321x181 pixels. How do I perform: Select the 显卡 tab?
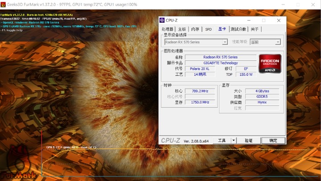(222, 29)
